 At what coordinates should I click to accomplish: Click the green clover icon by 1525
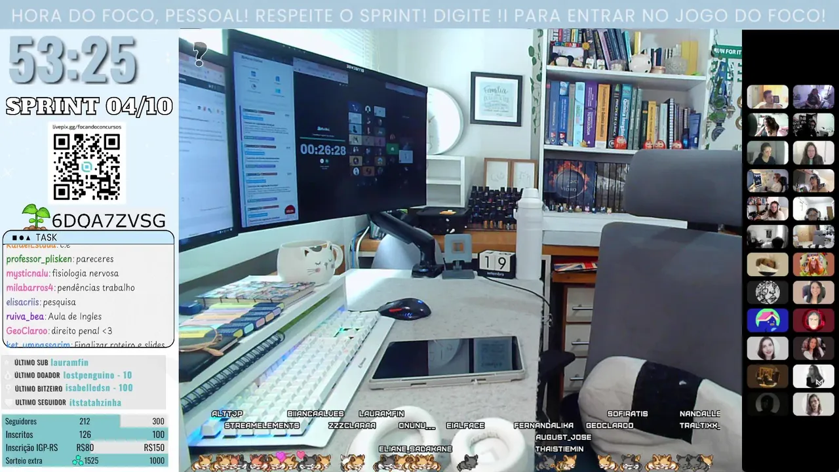point(78,461)
